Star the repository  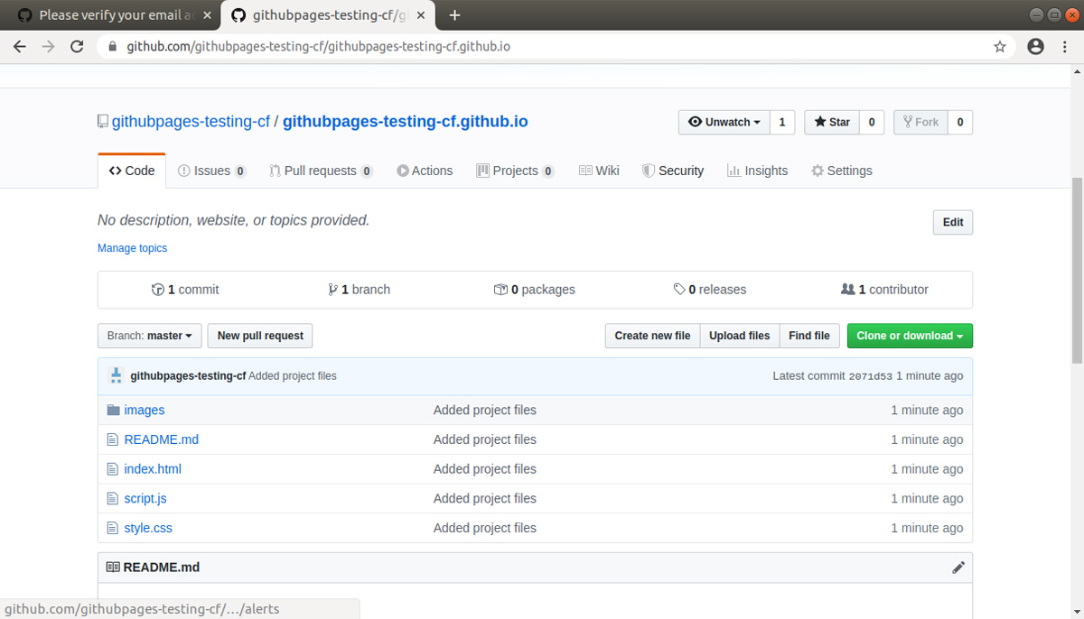(830, 122)
